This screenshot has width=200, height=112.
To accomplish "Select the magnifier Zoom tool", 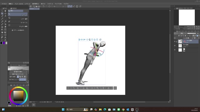I will [2, 11].
